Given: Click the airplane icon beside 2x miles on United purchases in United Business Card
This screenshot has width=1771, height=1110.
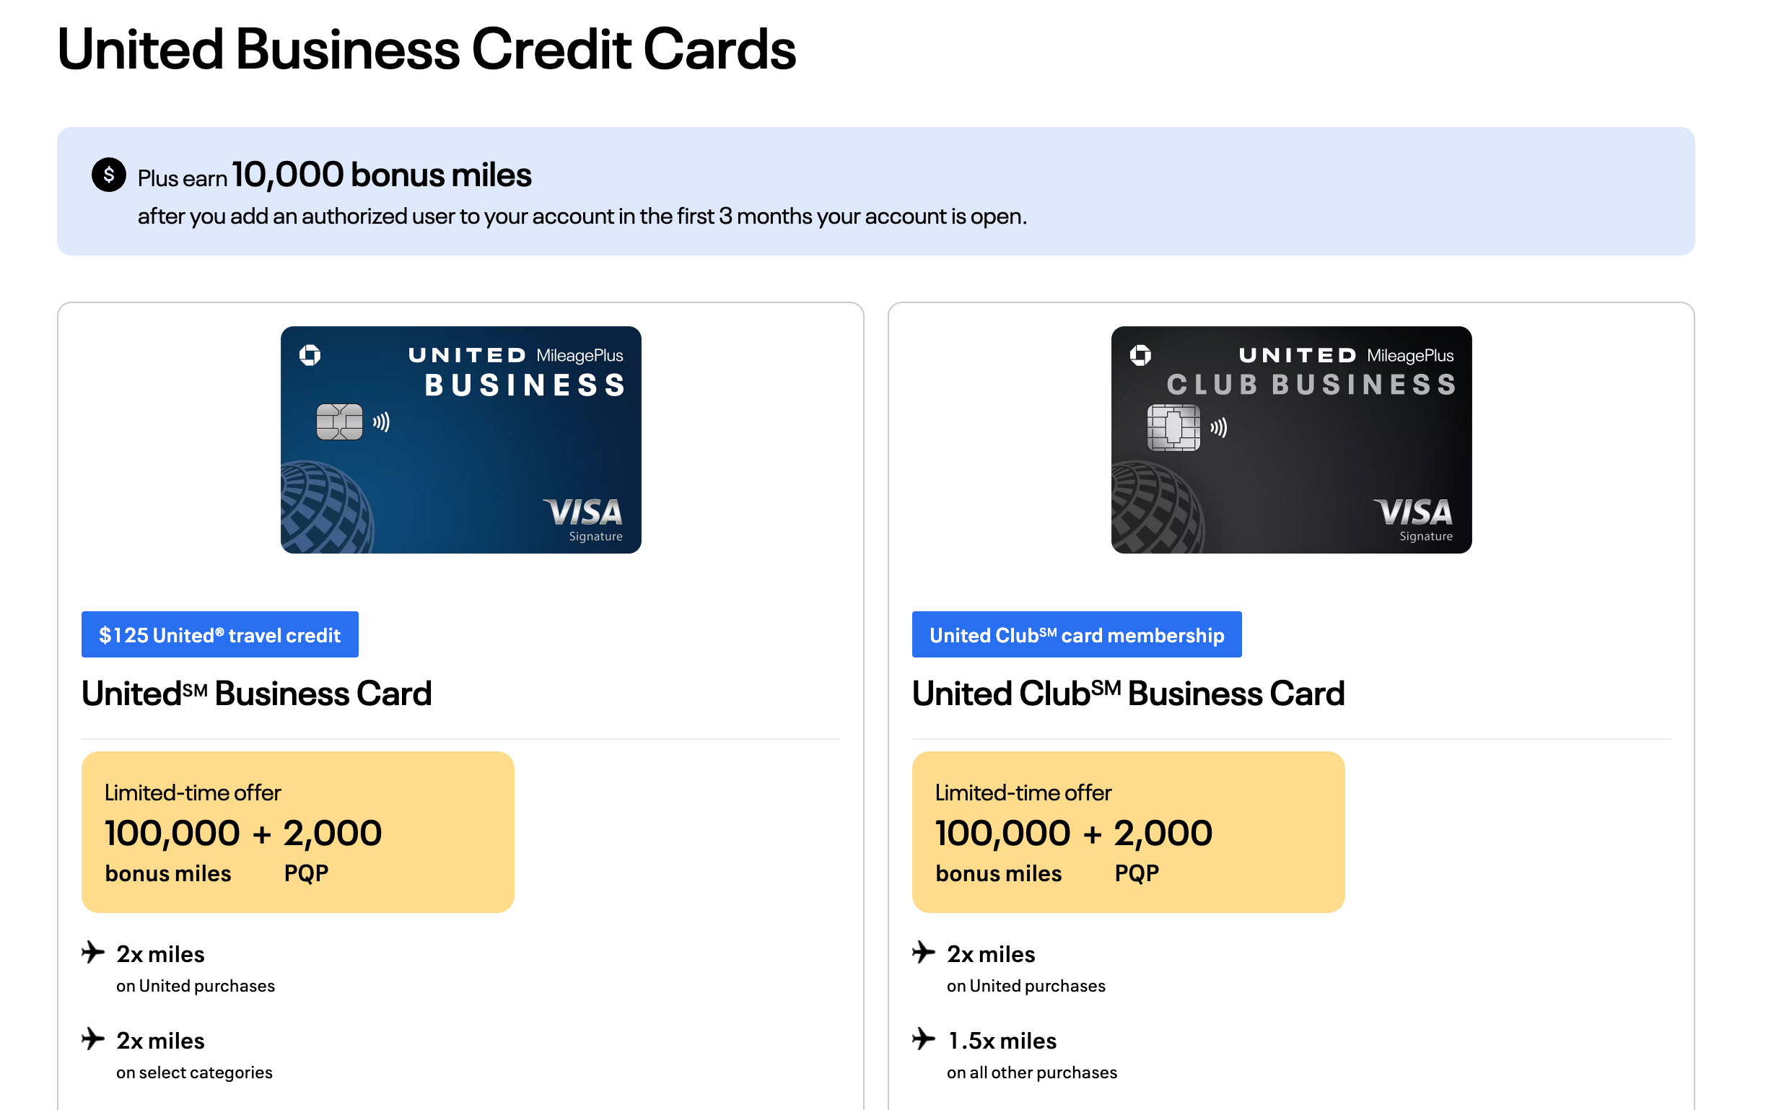Looking at the screenshot, I should pyautogui.click(x=93, y=952).
